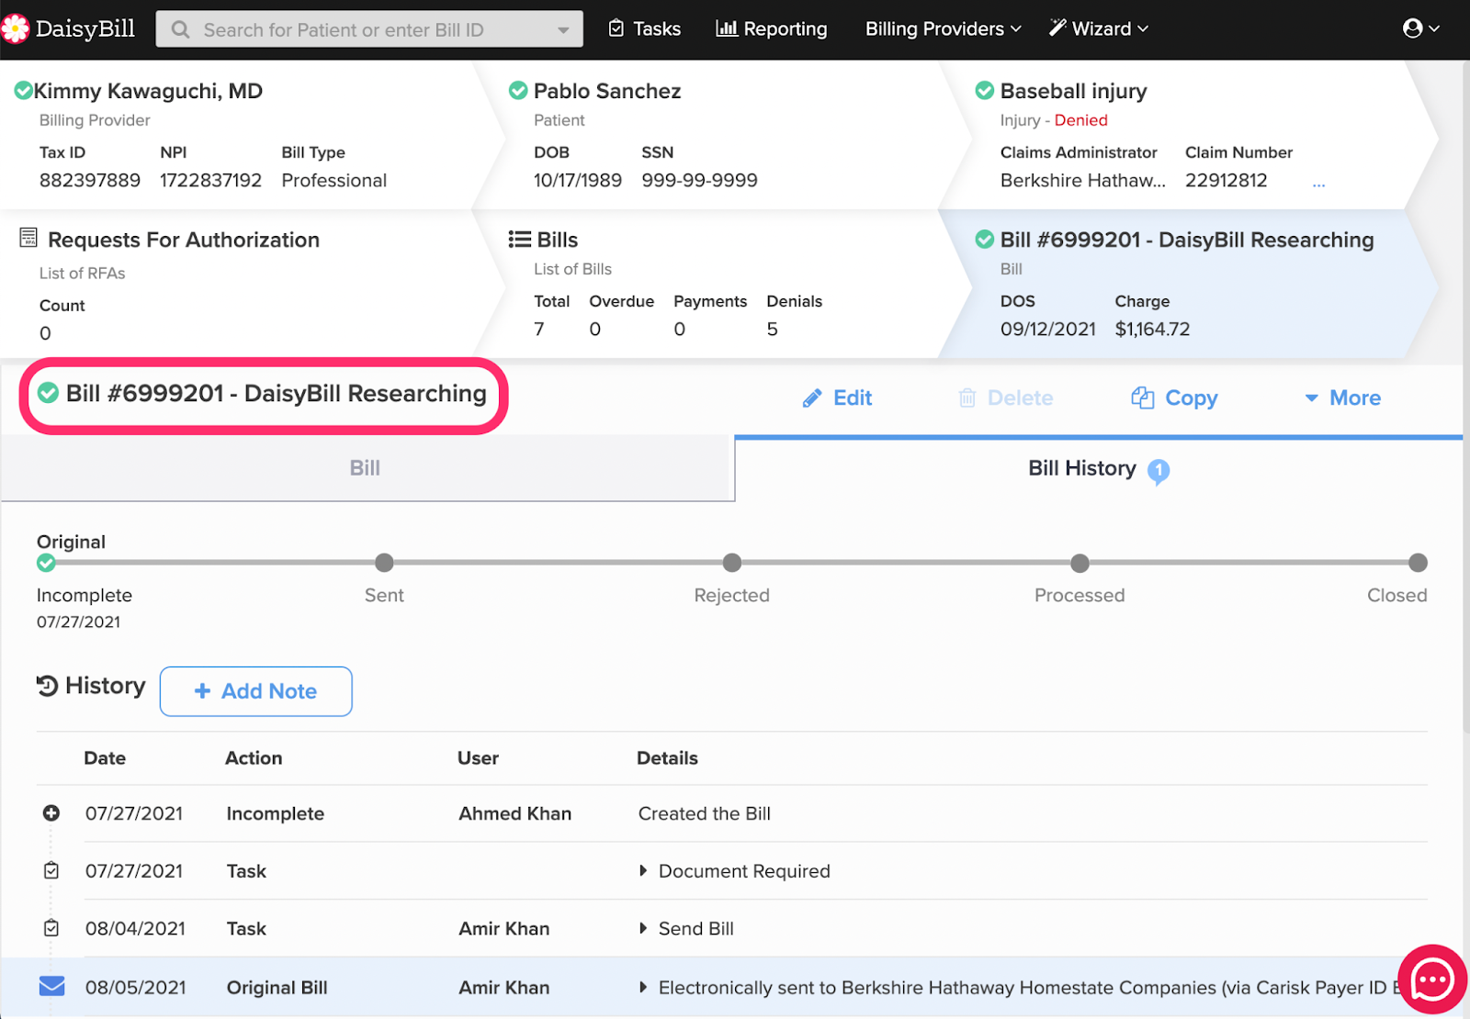Open the Reporting page
This screenshot has height=1019, width=1470.
coord(772,28)
